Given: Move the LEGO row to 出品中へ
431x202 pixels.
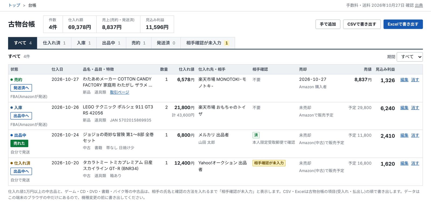Looking at the screenshot, I should pyautogui.click(x=21, y=116).
